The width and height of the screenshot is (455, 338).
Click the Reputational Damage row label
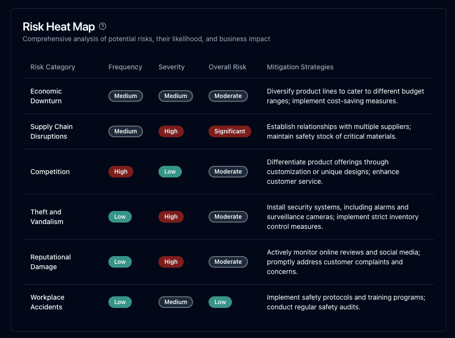coord(51,262)
